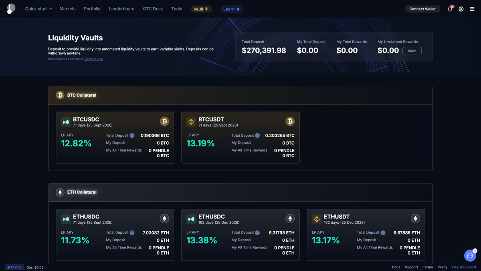
Task: Open the Docs footer link
Action: tap(396, 267)
